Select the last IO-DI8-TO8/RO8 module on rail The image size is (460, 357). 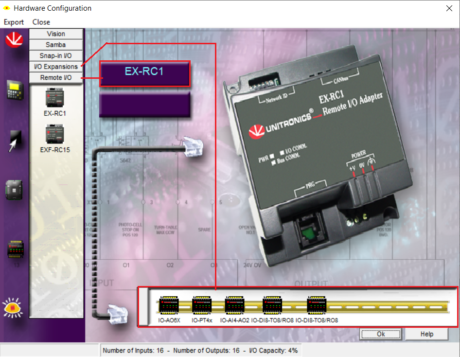317,305
